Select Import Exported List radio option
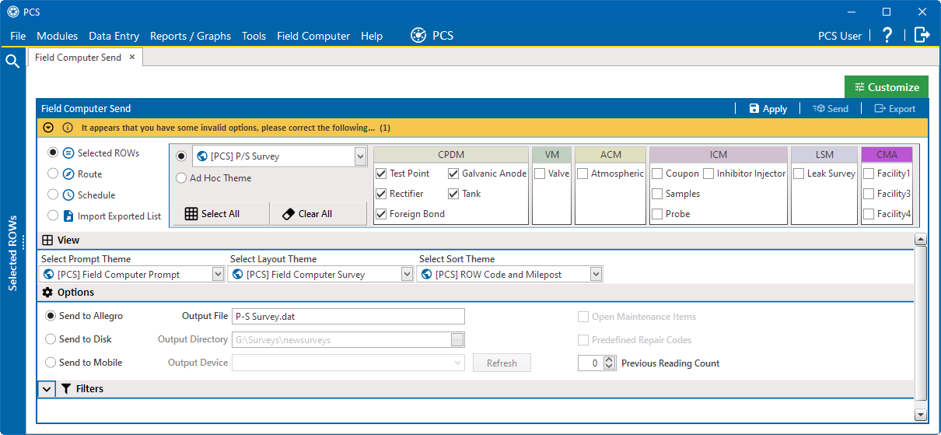 [x=53, y=216]
